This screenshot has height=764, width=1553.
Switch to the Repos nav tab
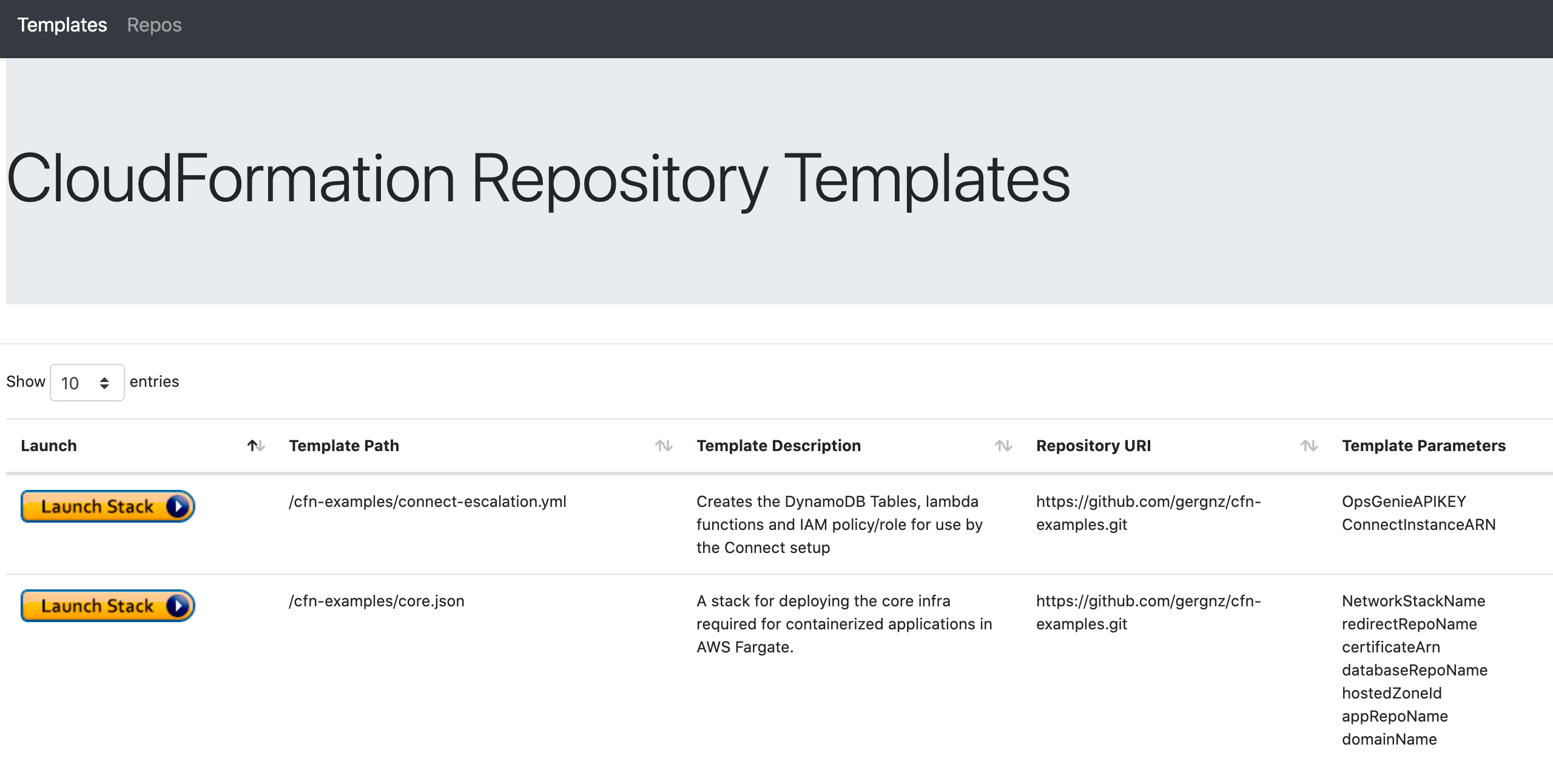[154, 25]
